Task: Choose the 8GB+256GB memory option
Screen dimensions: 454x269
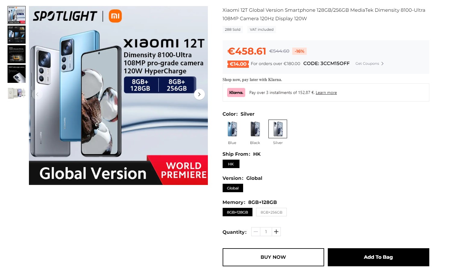Action: pyautogui.click(x=271, y=212)
